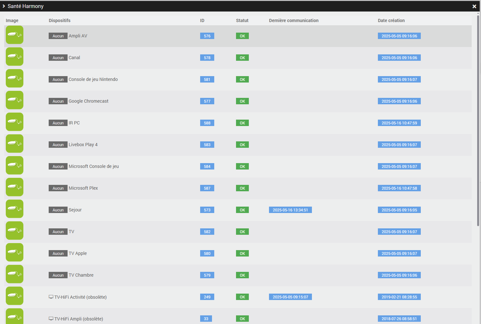Image resolution: width=481 pixels, height=324 pixels.
Task: Click the Aucun label next to Sejour
Action: [58, 210]
